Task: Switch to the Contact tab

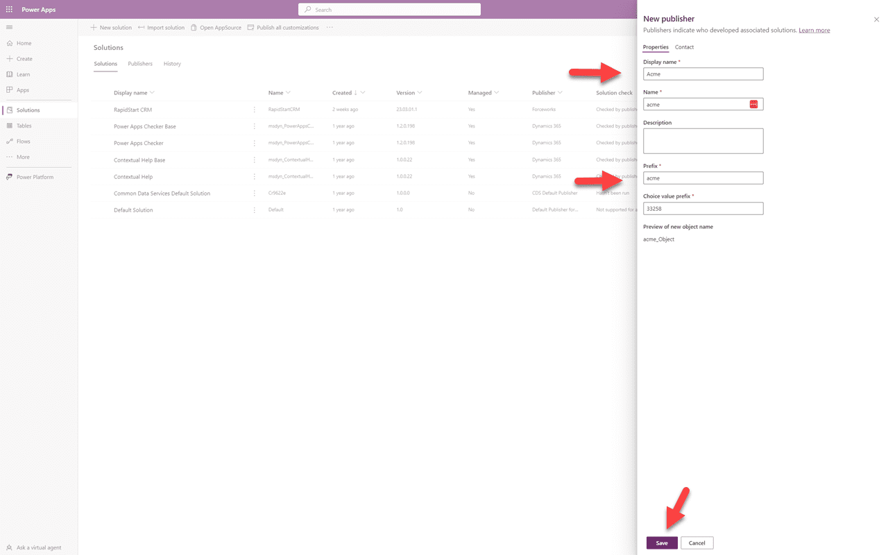Action: [x=684, y=46]
